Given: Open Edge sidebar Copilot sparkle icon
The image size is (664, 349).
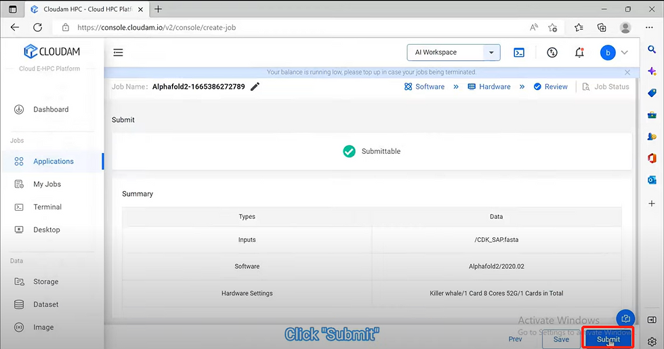Looking at the screenshot, I should click(652, 71).
